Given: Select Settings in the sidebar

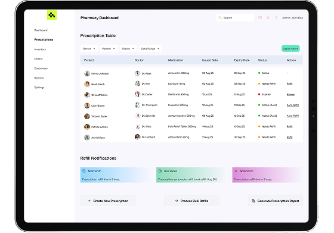Looking at the screenshot, I should 39,88.
